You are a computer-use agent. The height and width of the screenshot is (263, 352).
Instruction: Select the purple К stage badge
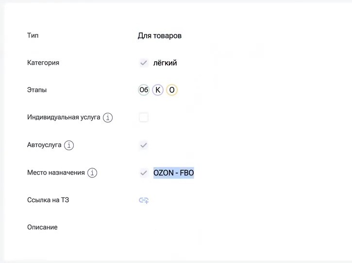pos(158,90)
